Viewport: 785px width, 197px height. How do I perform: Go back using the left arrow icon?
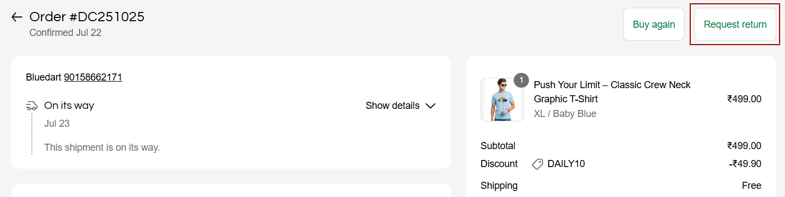tap(17, 17)
